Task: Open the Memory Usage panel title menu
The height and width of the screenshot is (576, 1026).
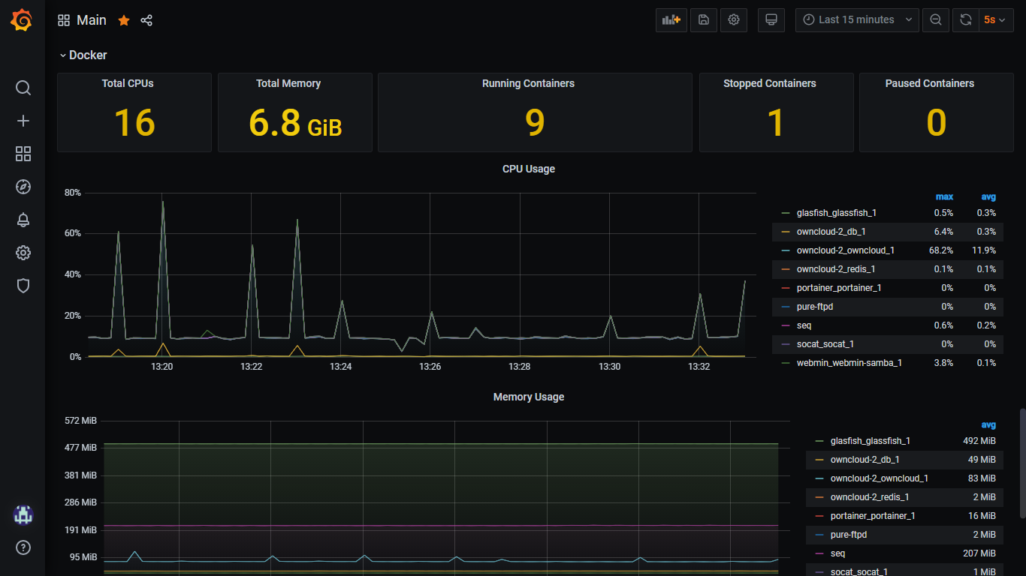Action: (528, 397)
